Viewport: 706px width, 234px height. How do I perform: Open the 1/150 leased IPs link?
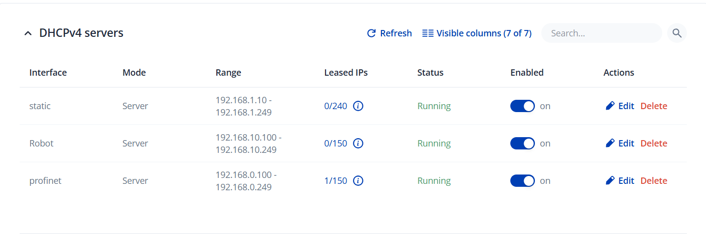335,181
